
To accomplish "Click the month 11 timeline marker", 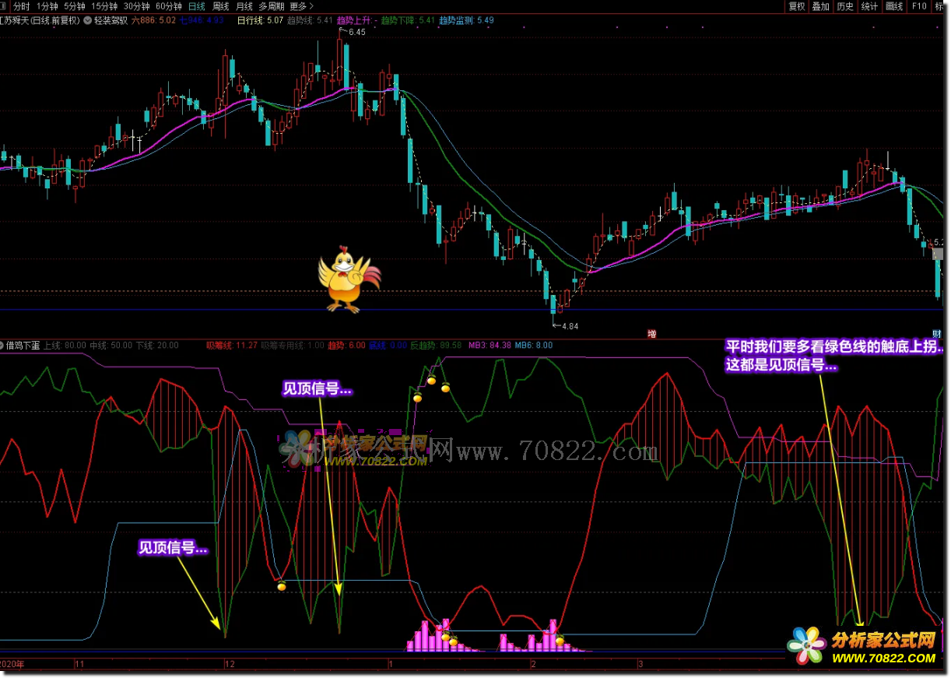I will point(79,665).
